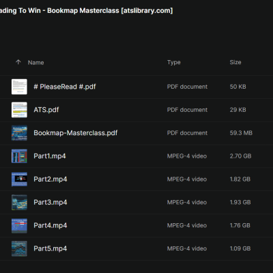
Task: Sort files by the Size column header
Action: coord(235,62)
